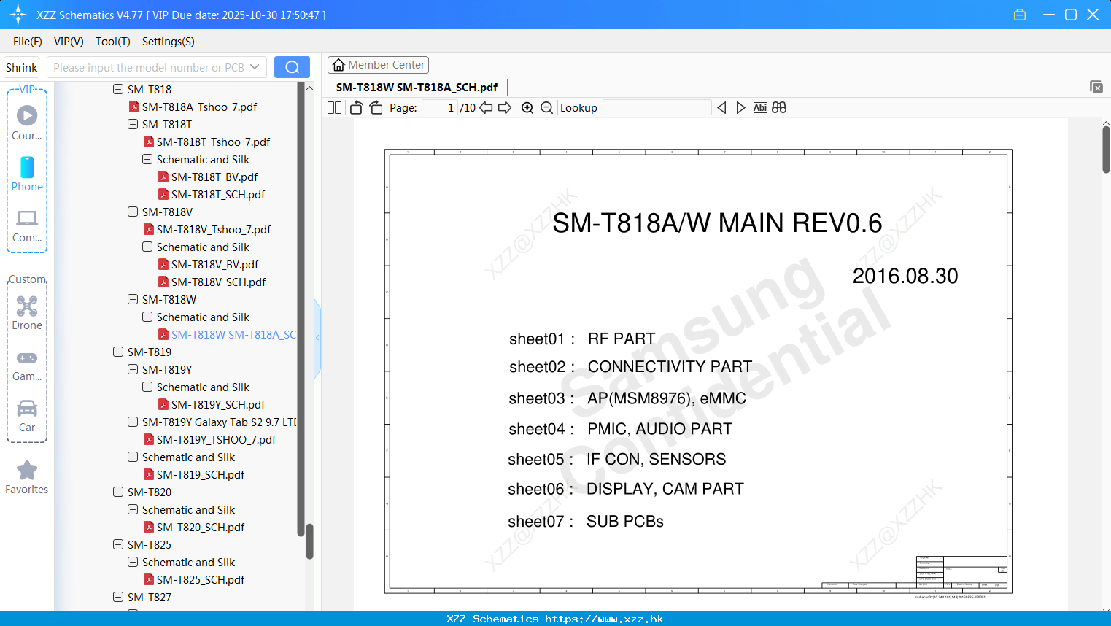Open SM-T818T_Tshoo_7.pdf

click(206, 142)
